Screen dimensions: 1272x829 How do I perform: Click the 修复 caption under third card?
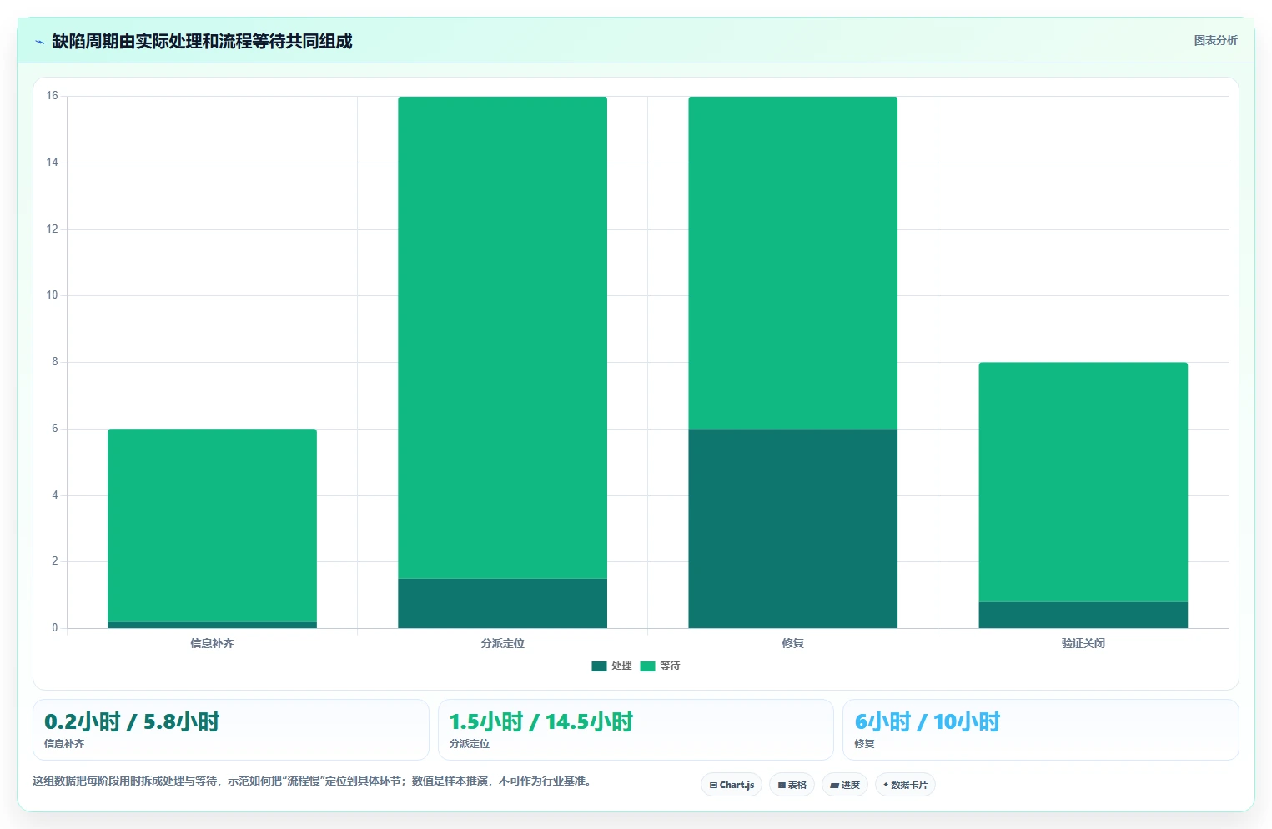865,744
